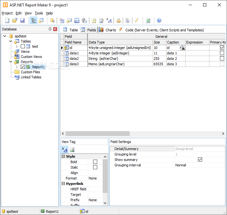Pin the Database panel with pushpin icon

point(50,29)
